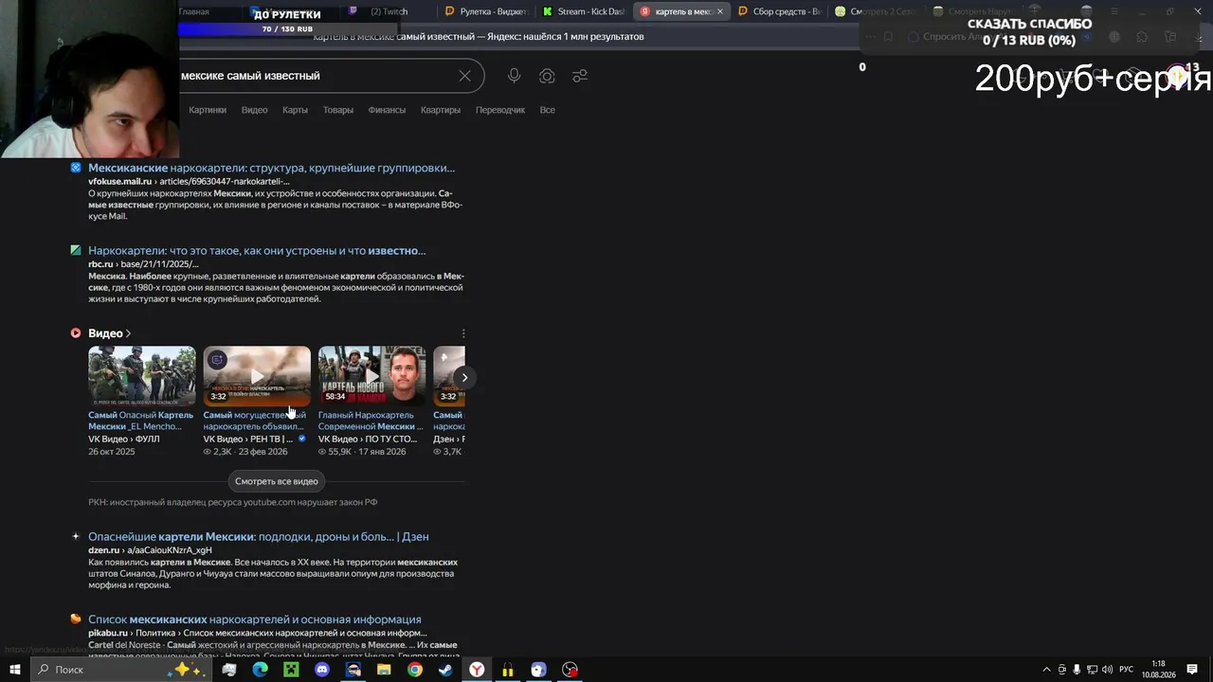Open Windows Start menu
The height and width of the screenshot is (682, 1213).
[x=15, y=670]
